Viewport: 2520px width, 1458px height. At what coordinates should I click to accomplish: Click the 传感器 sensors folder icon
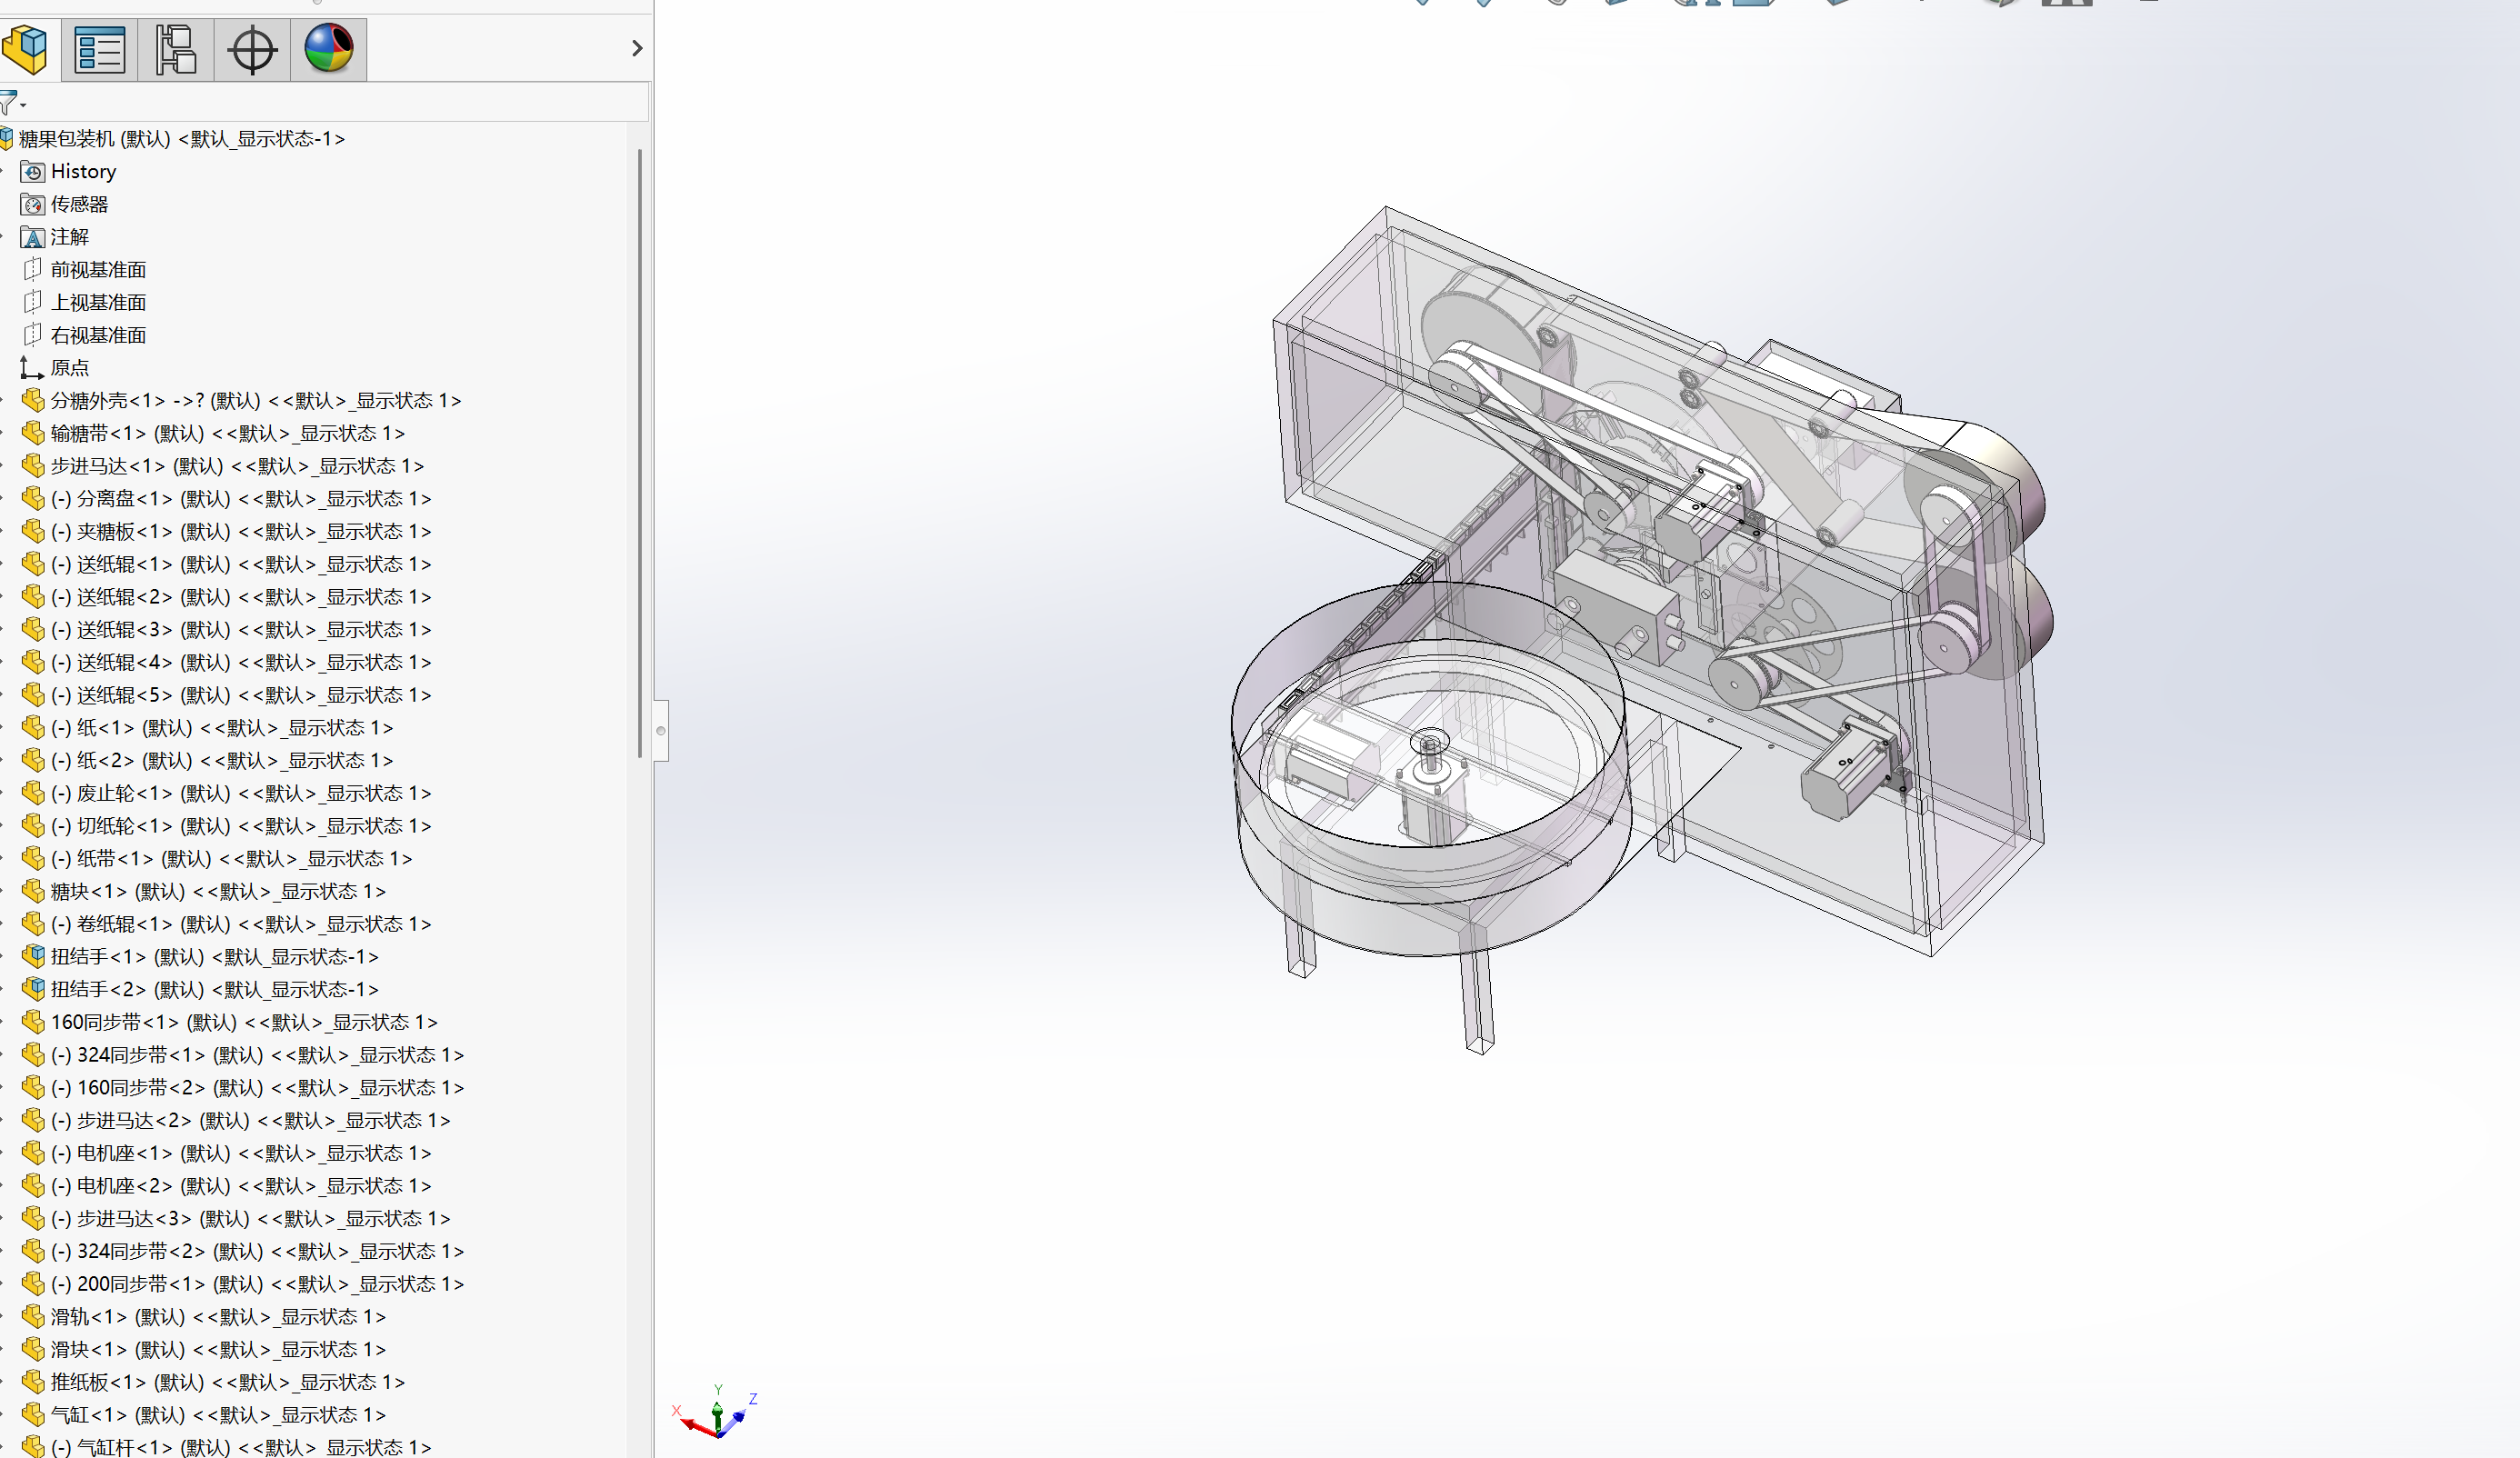(x=33, y=205)
